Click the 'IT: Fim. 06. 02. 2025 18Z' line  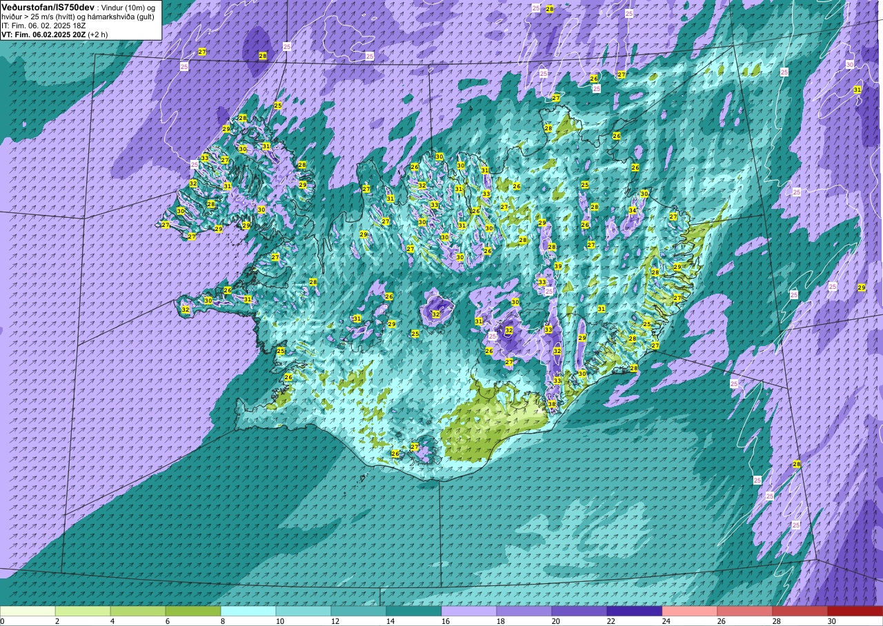(43, 26)
